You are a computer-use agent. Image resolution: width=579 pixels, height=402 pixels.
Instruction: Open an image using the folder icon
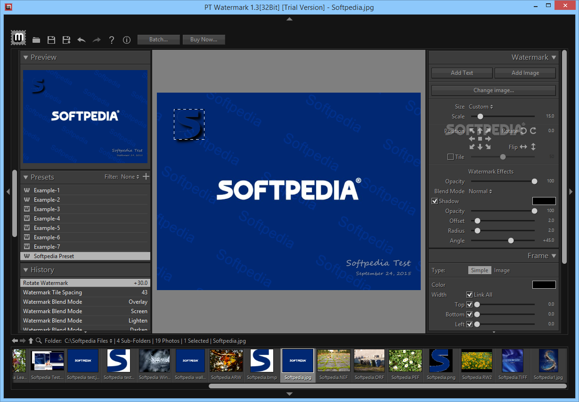coord(36,40)
